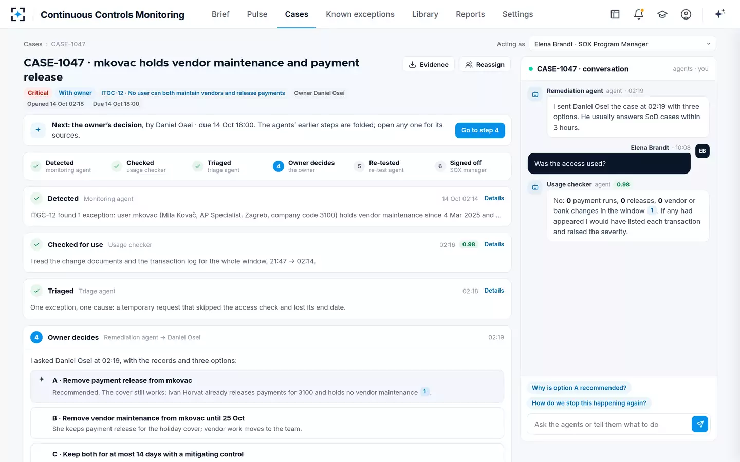Open the Settings tab

[517, 14]
